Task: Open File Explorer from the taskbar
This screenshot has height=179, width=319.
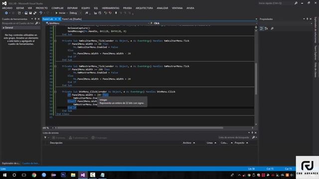Action: pyautogui.click(x=73, y=175)
